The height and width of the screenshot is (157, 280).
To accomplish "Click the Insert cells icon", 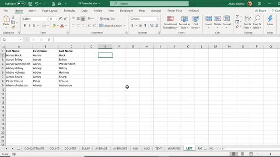I will click(x=209, y=18).
